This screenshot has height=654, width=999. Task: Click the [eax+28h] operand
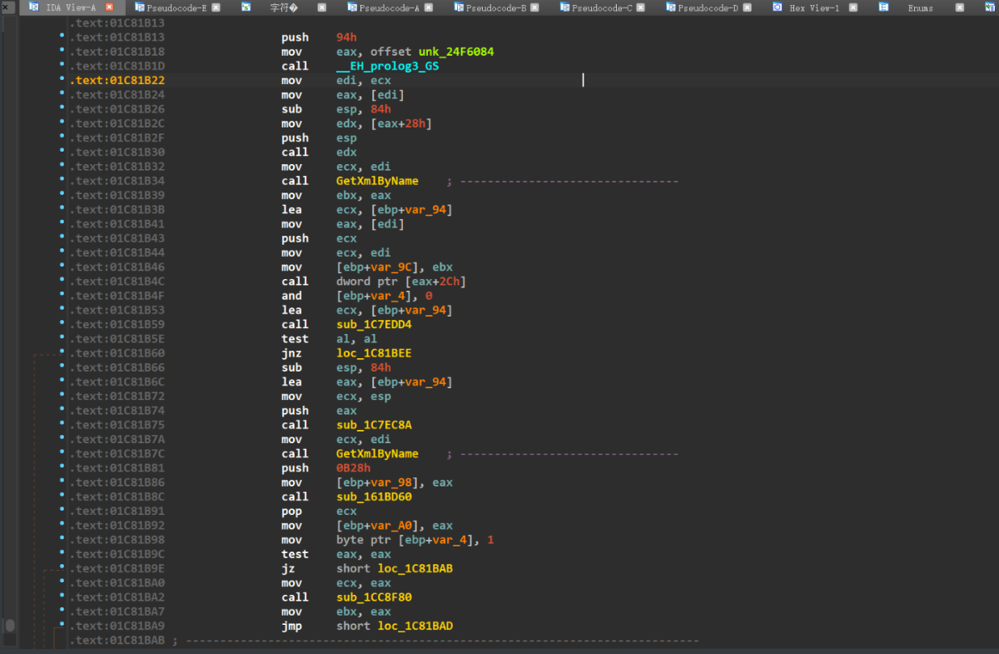point(401,123)
